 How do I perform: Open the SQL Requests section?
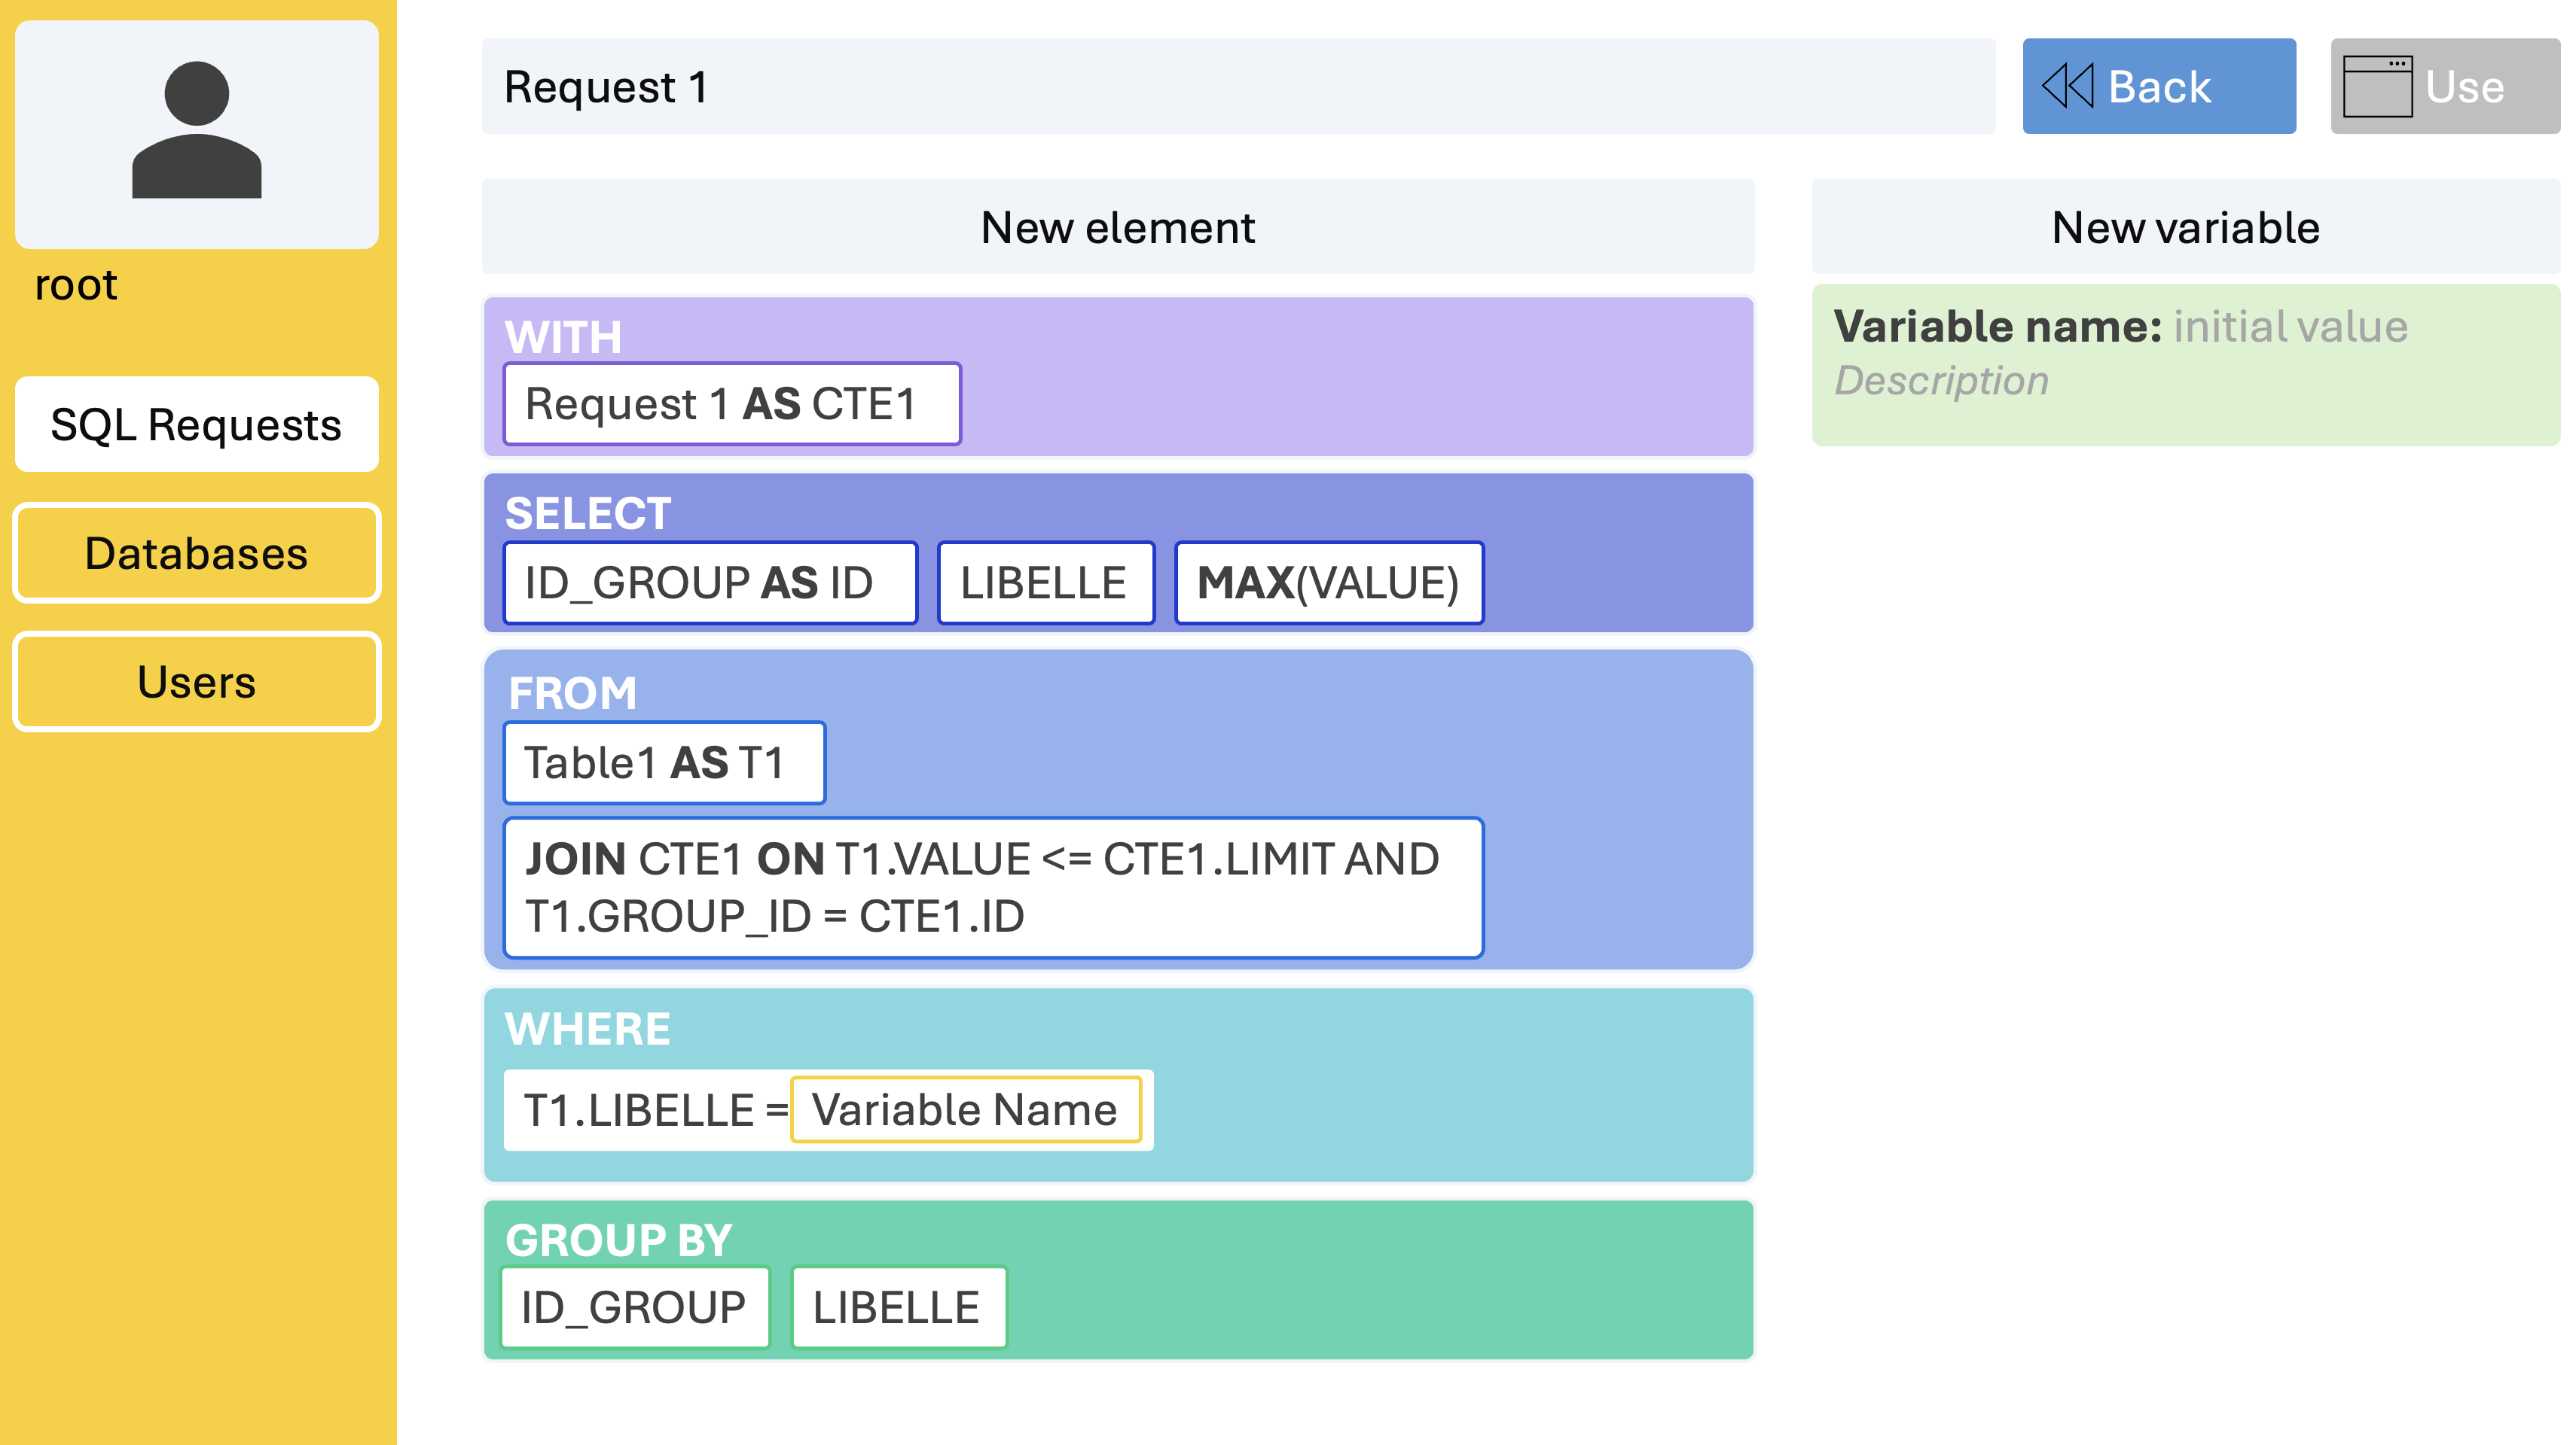coord(197,424)
